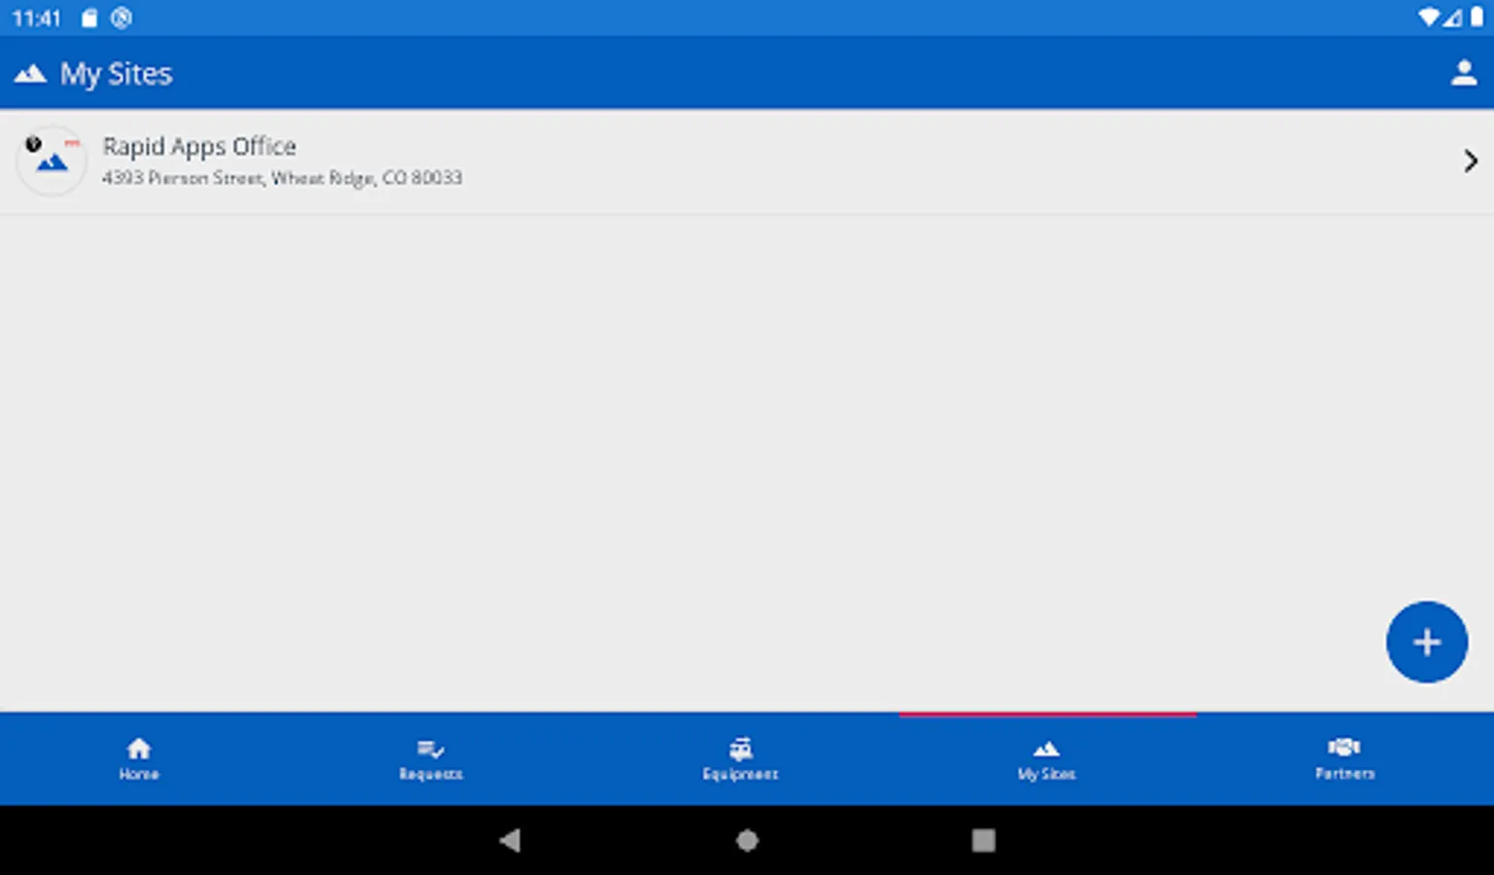This screenshot has width=1494, height=875.
Task: Tap the Rapid Apps Office site thumbnail
Action: pos(52,160)
